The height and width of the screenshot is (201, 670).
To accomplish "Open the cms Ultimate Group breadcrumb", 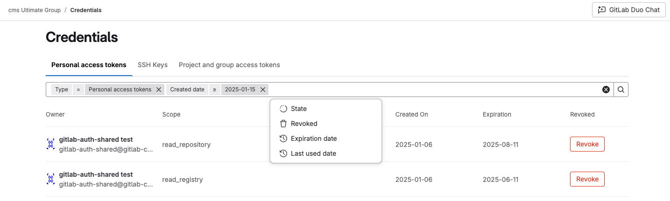I will (35, 10).
